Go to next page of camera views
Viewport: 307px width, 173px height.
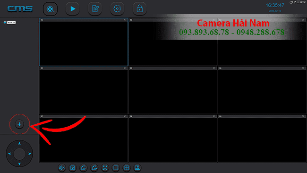point(94,168)
